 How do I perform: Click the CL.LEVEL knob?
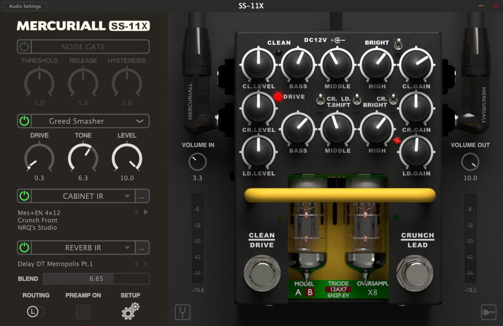(x=258, y=65)
